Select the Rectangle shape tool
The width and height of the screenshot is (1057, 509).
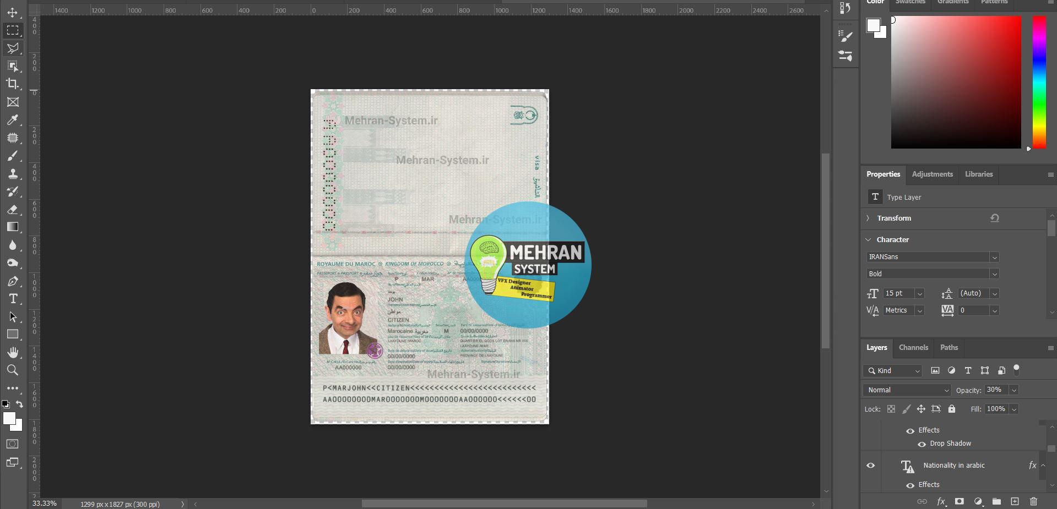pos(12,335)
